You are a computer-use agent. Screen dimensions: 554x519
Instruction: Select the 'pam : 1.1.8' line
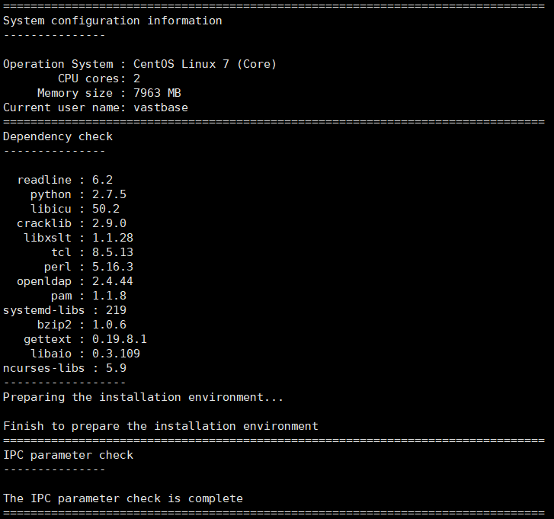pos(88,296)
